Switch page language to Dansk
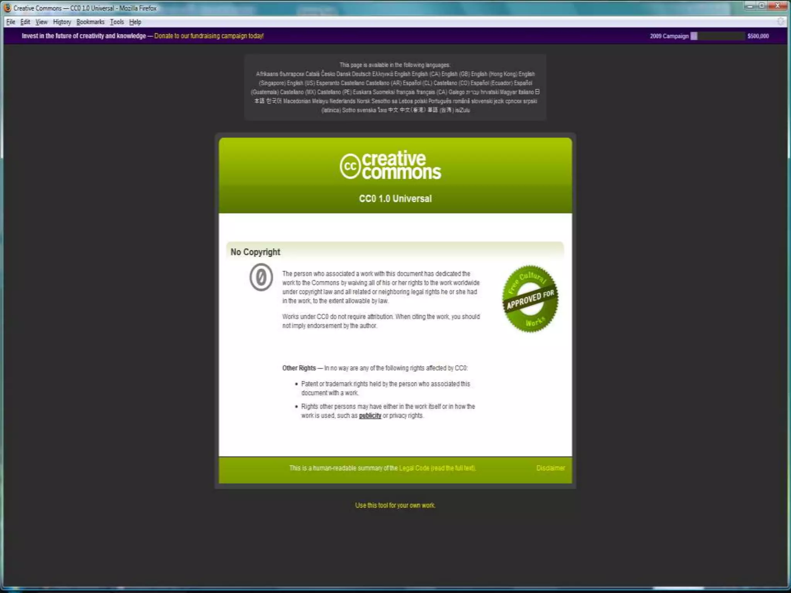 (343, 74)
